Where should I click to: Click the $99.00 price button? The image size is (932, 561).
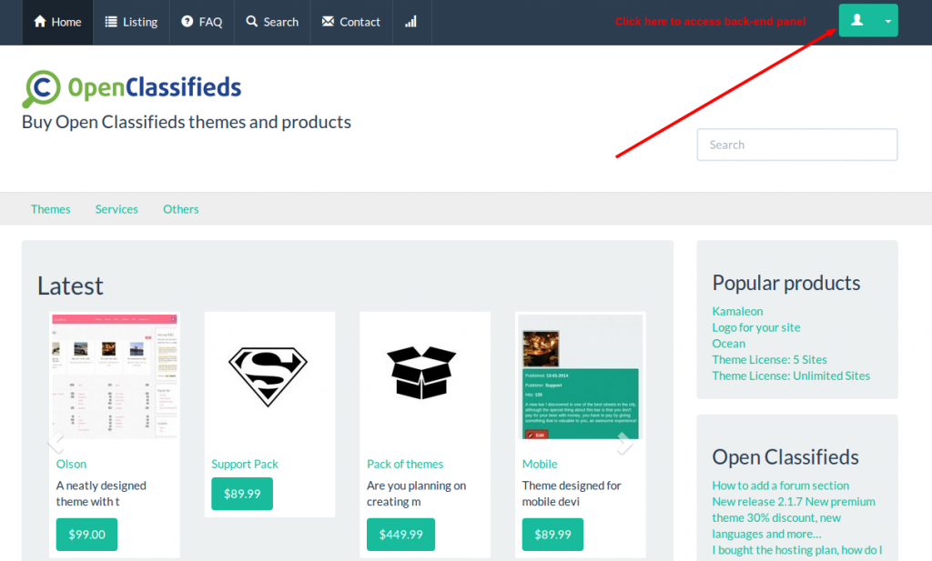[x=86, y=535]
